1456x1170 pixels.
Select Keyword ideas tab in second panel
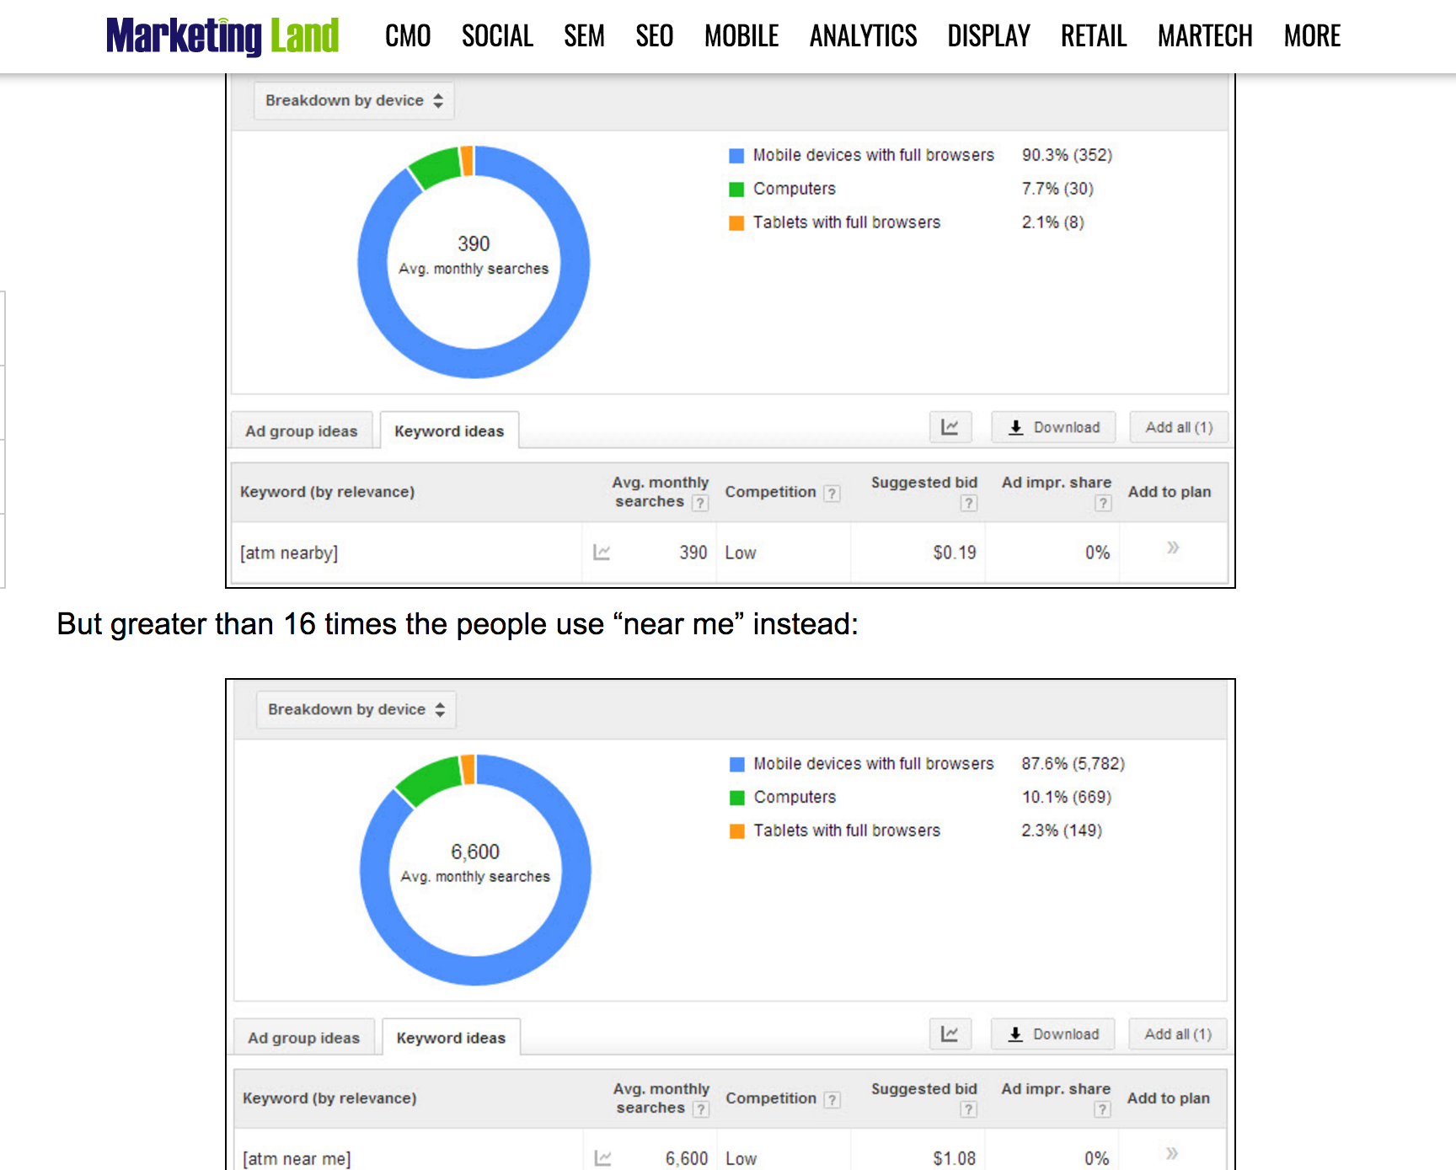click(x=451, y=1038)
